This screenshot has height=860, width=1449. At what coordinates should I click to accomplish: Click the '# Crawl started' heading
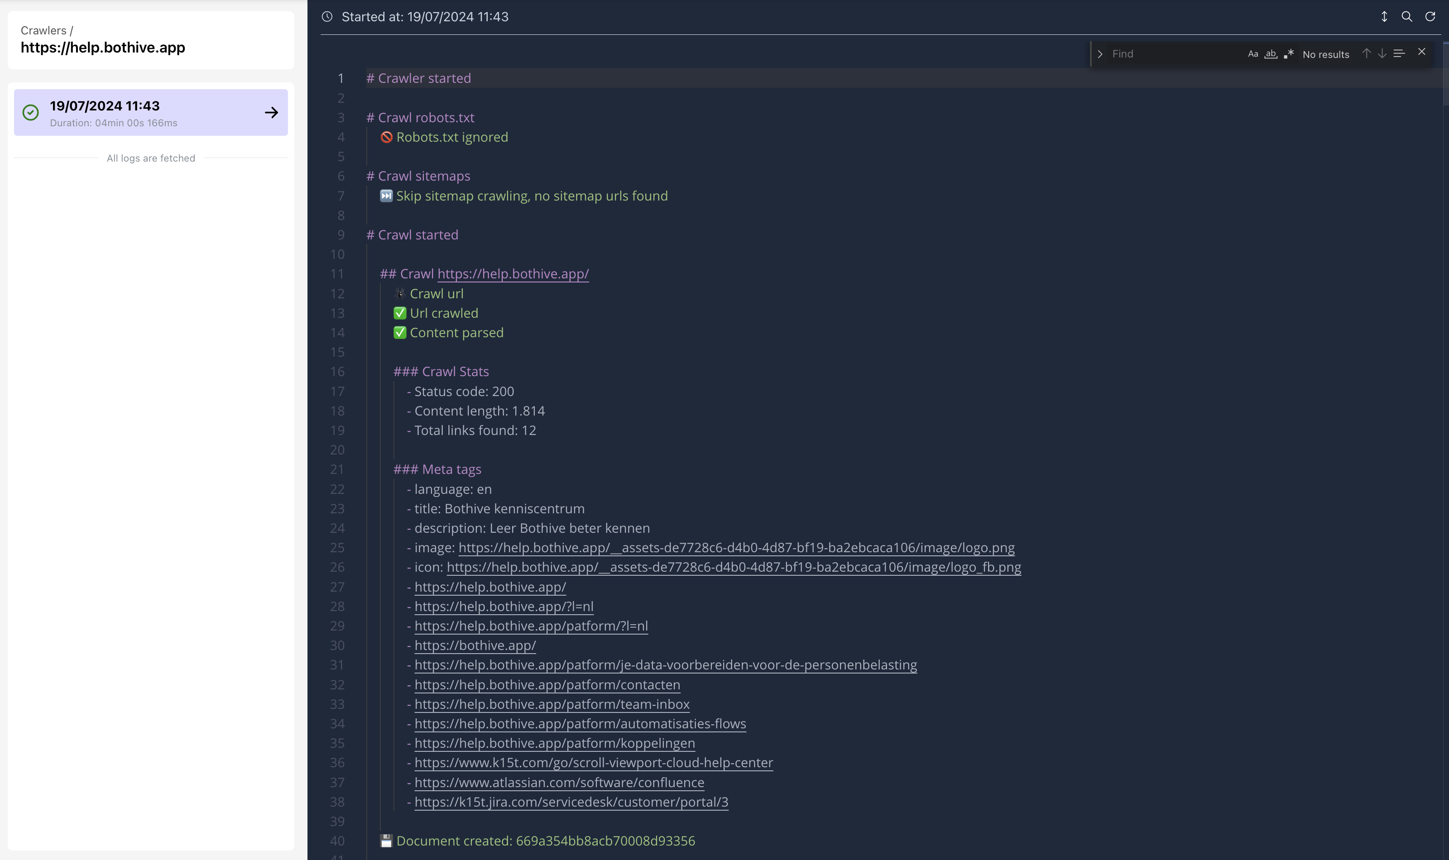pyautogui.click(x=412, y=235)
